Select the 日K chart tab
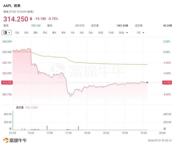Image resolution: width=175 pixels, height=146 pixels. coord(26,33)
